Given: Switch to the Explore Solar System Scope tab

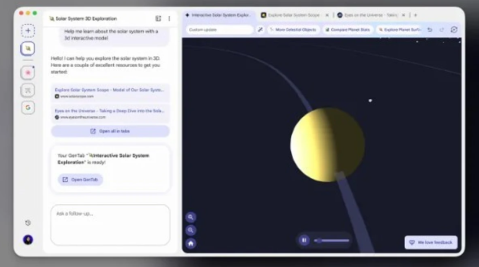Looking at the screenshot, I should coord(291,15).
